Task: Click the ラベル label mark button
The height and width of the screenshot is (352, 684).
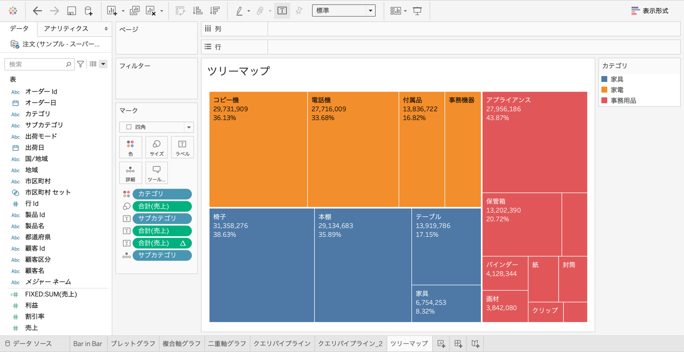Action: click(x=182, y=148)
